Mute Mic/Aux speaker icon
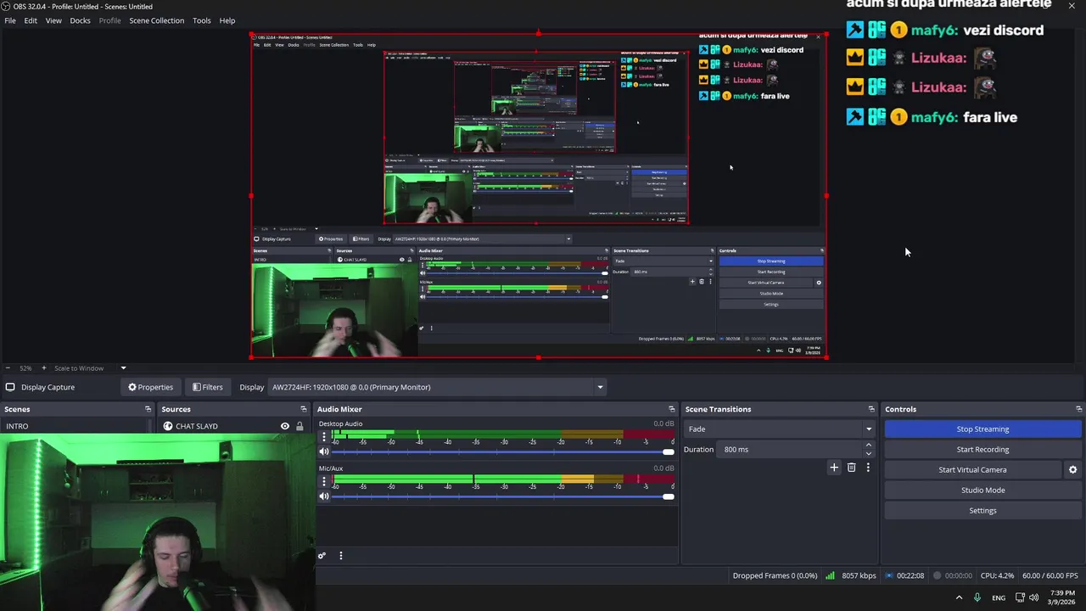This screenshot has width=1086, height=611. click(323, 496)
